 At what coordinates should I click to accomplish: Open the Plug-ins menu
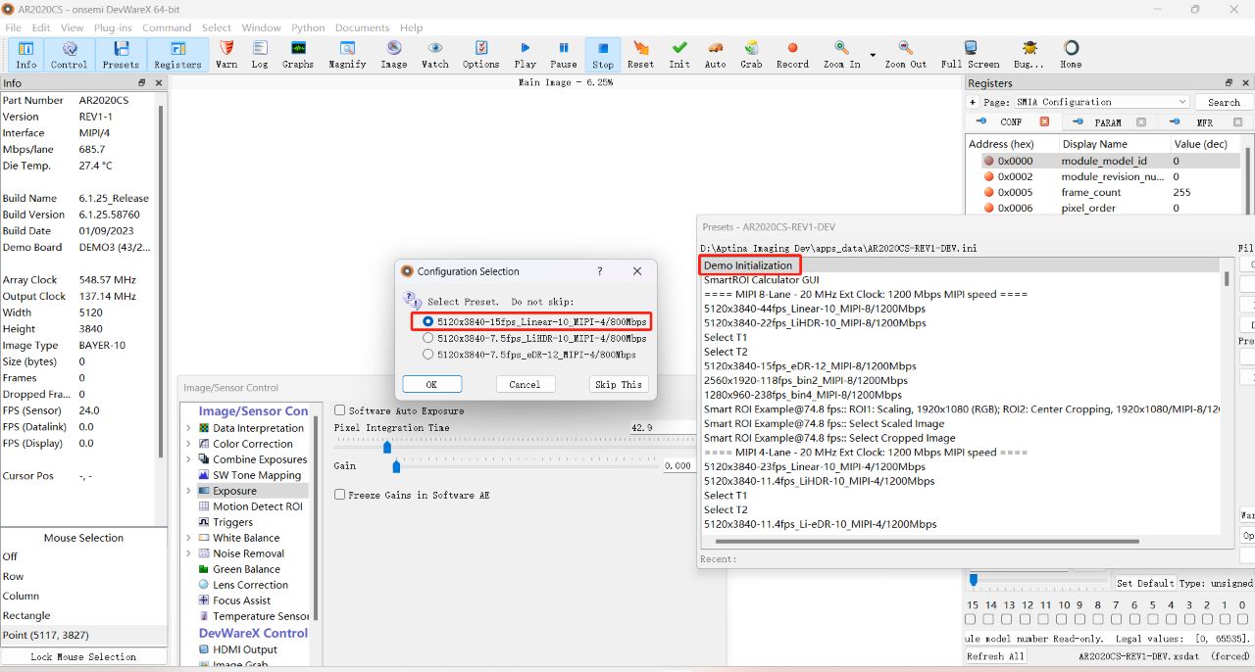113,27
